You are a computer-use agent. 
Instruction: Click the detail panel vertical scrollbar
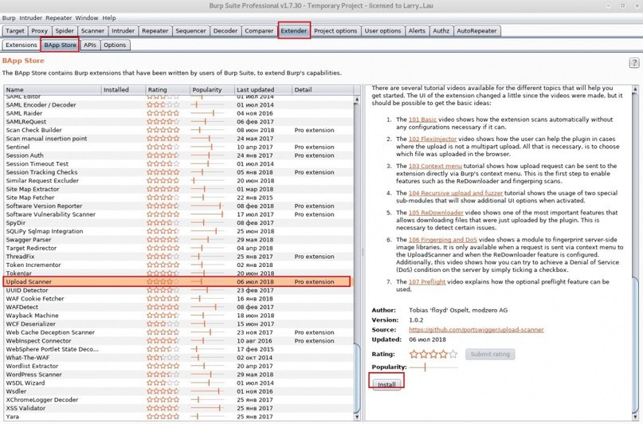(635, 253)
